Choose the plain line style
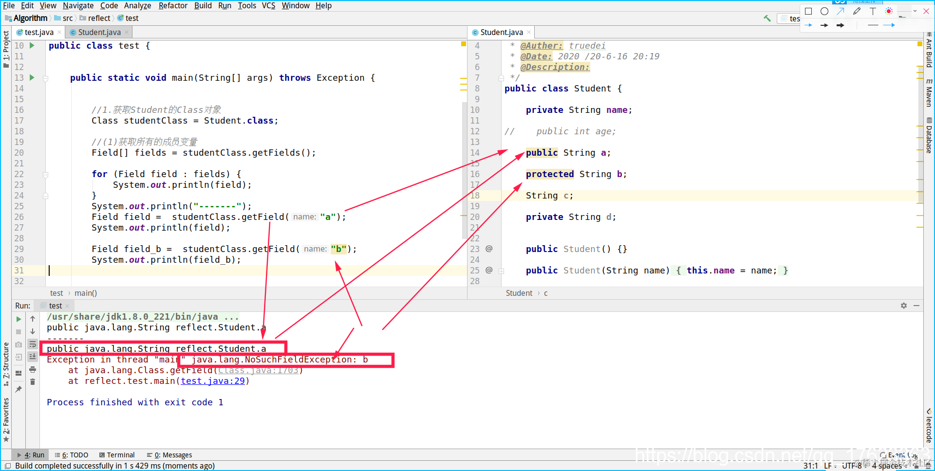The height and width of the screenshot is (471, 935). point(873,25)
